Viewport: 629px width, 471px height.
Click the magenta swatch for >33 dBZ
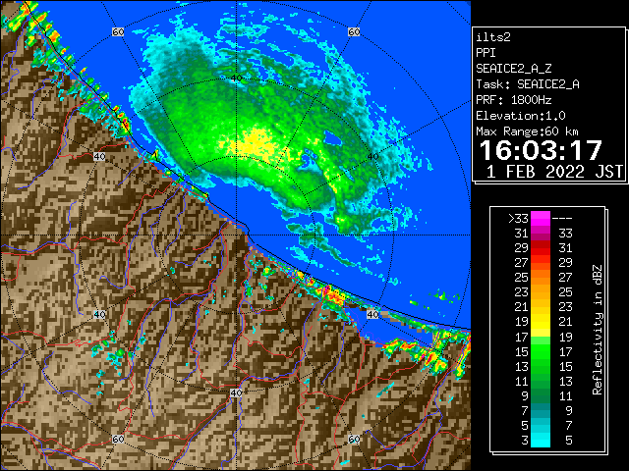click(x=541, y=219)
